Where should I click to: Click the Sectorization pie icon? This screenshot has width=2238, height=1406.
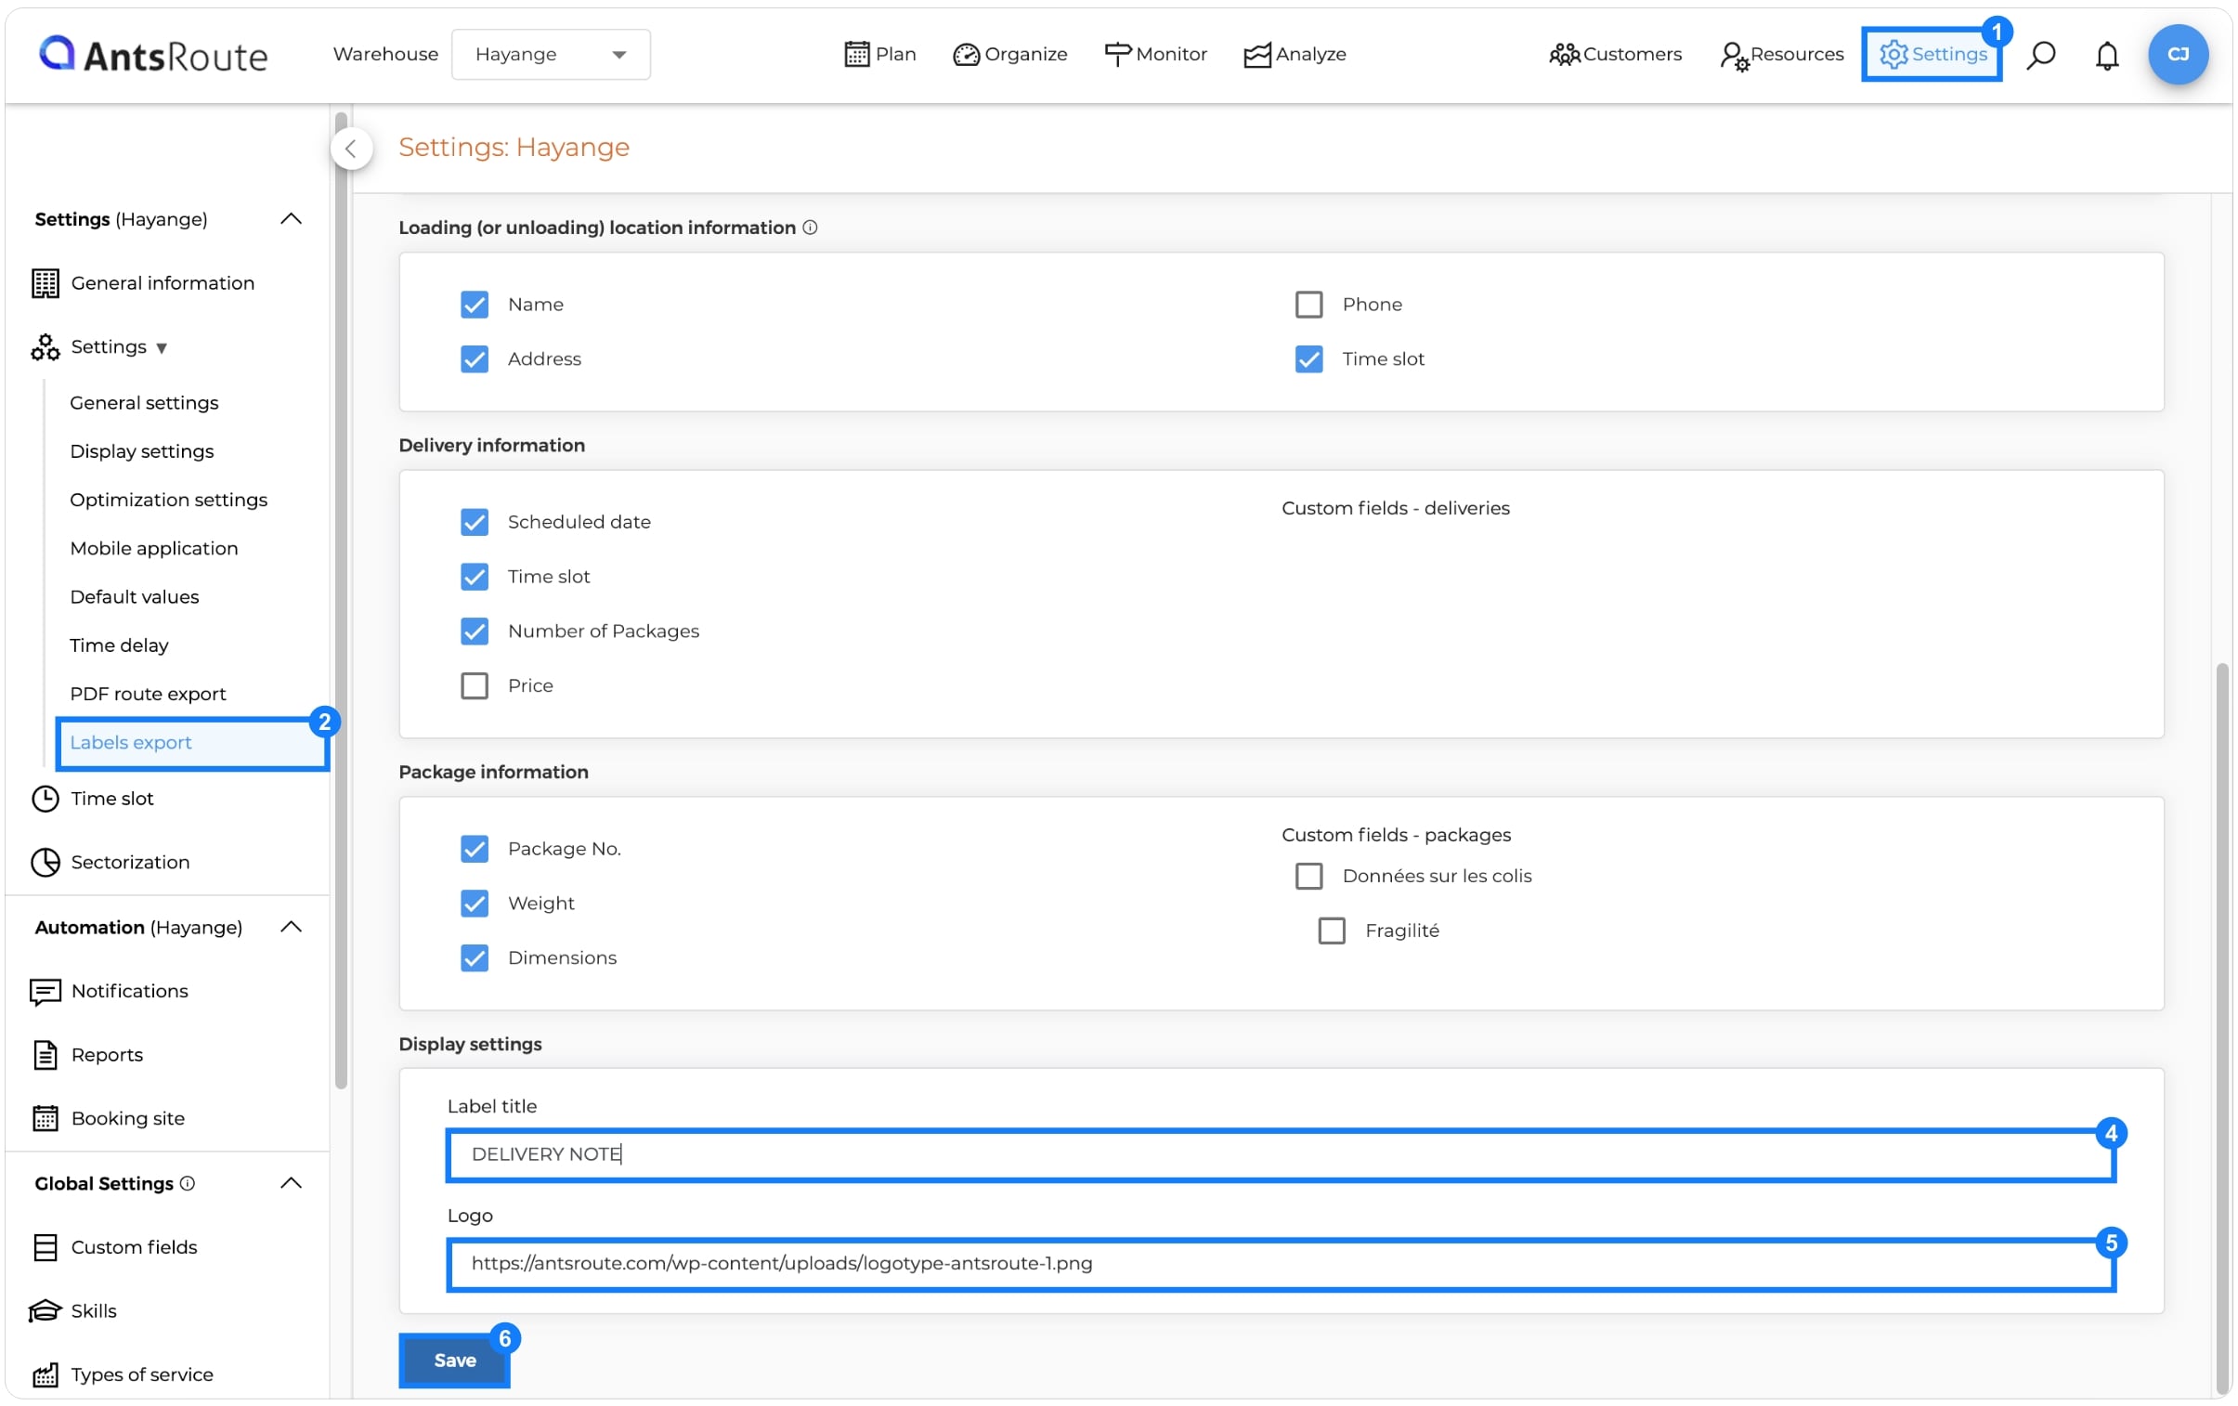(x=45, y=862)
